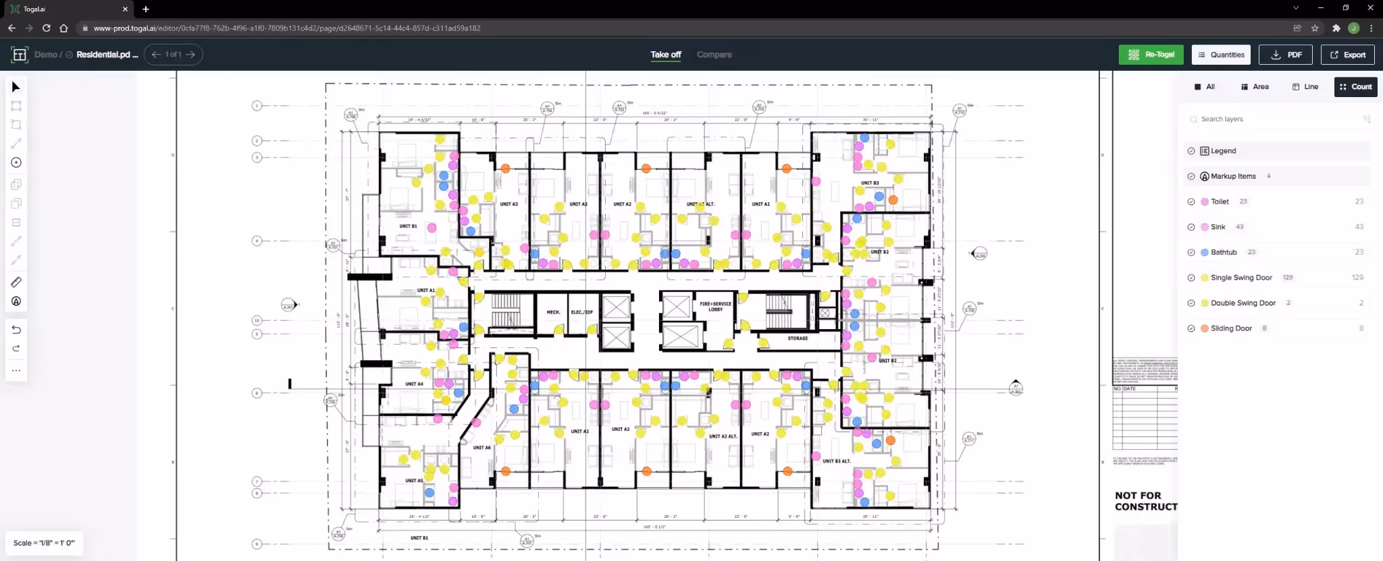Click the Togal logo icon

(20, 55)
